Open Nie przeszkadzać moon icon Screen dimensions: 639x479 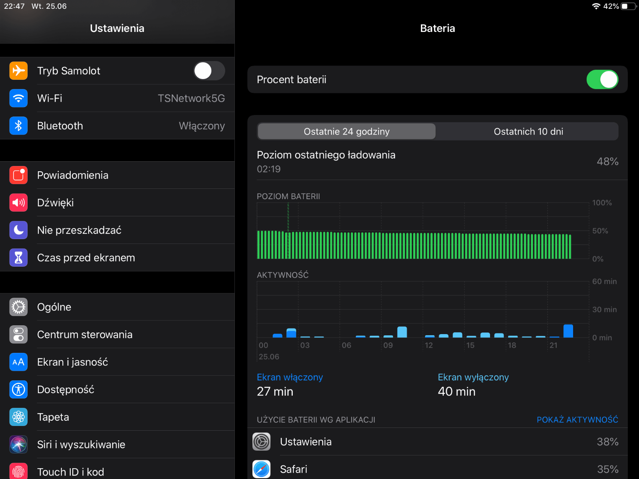click(18, 230)
